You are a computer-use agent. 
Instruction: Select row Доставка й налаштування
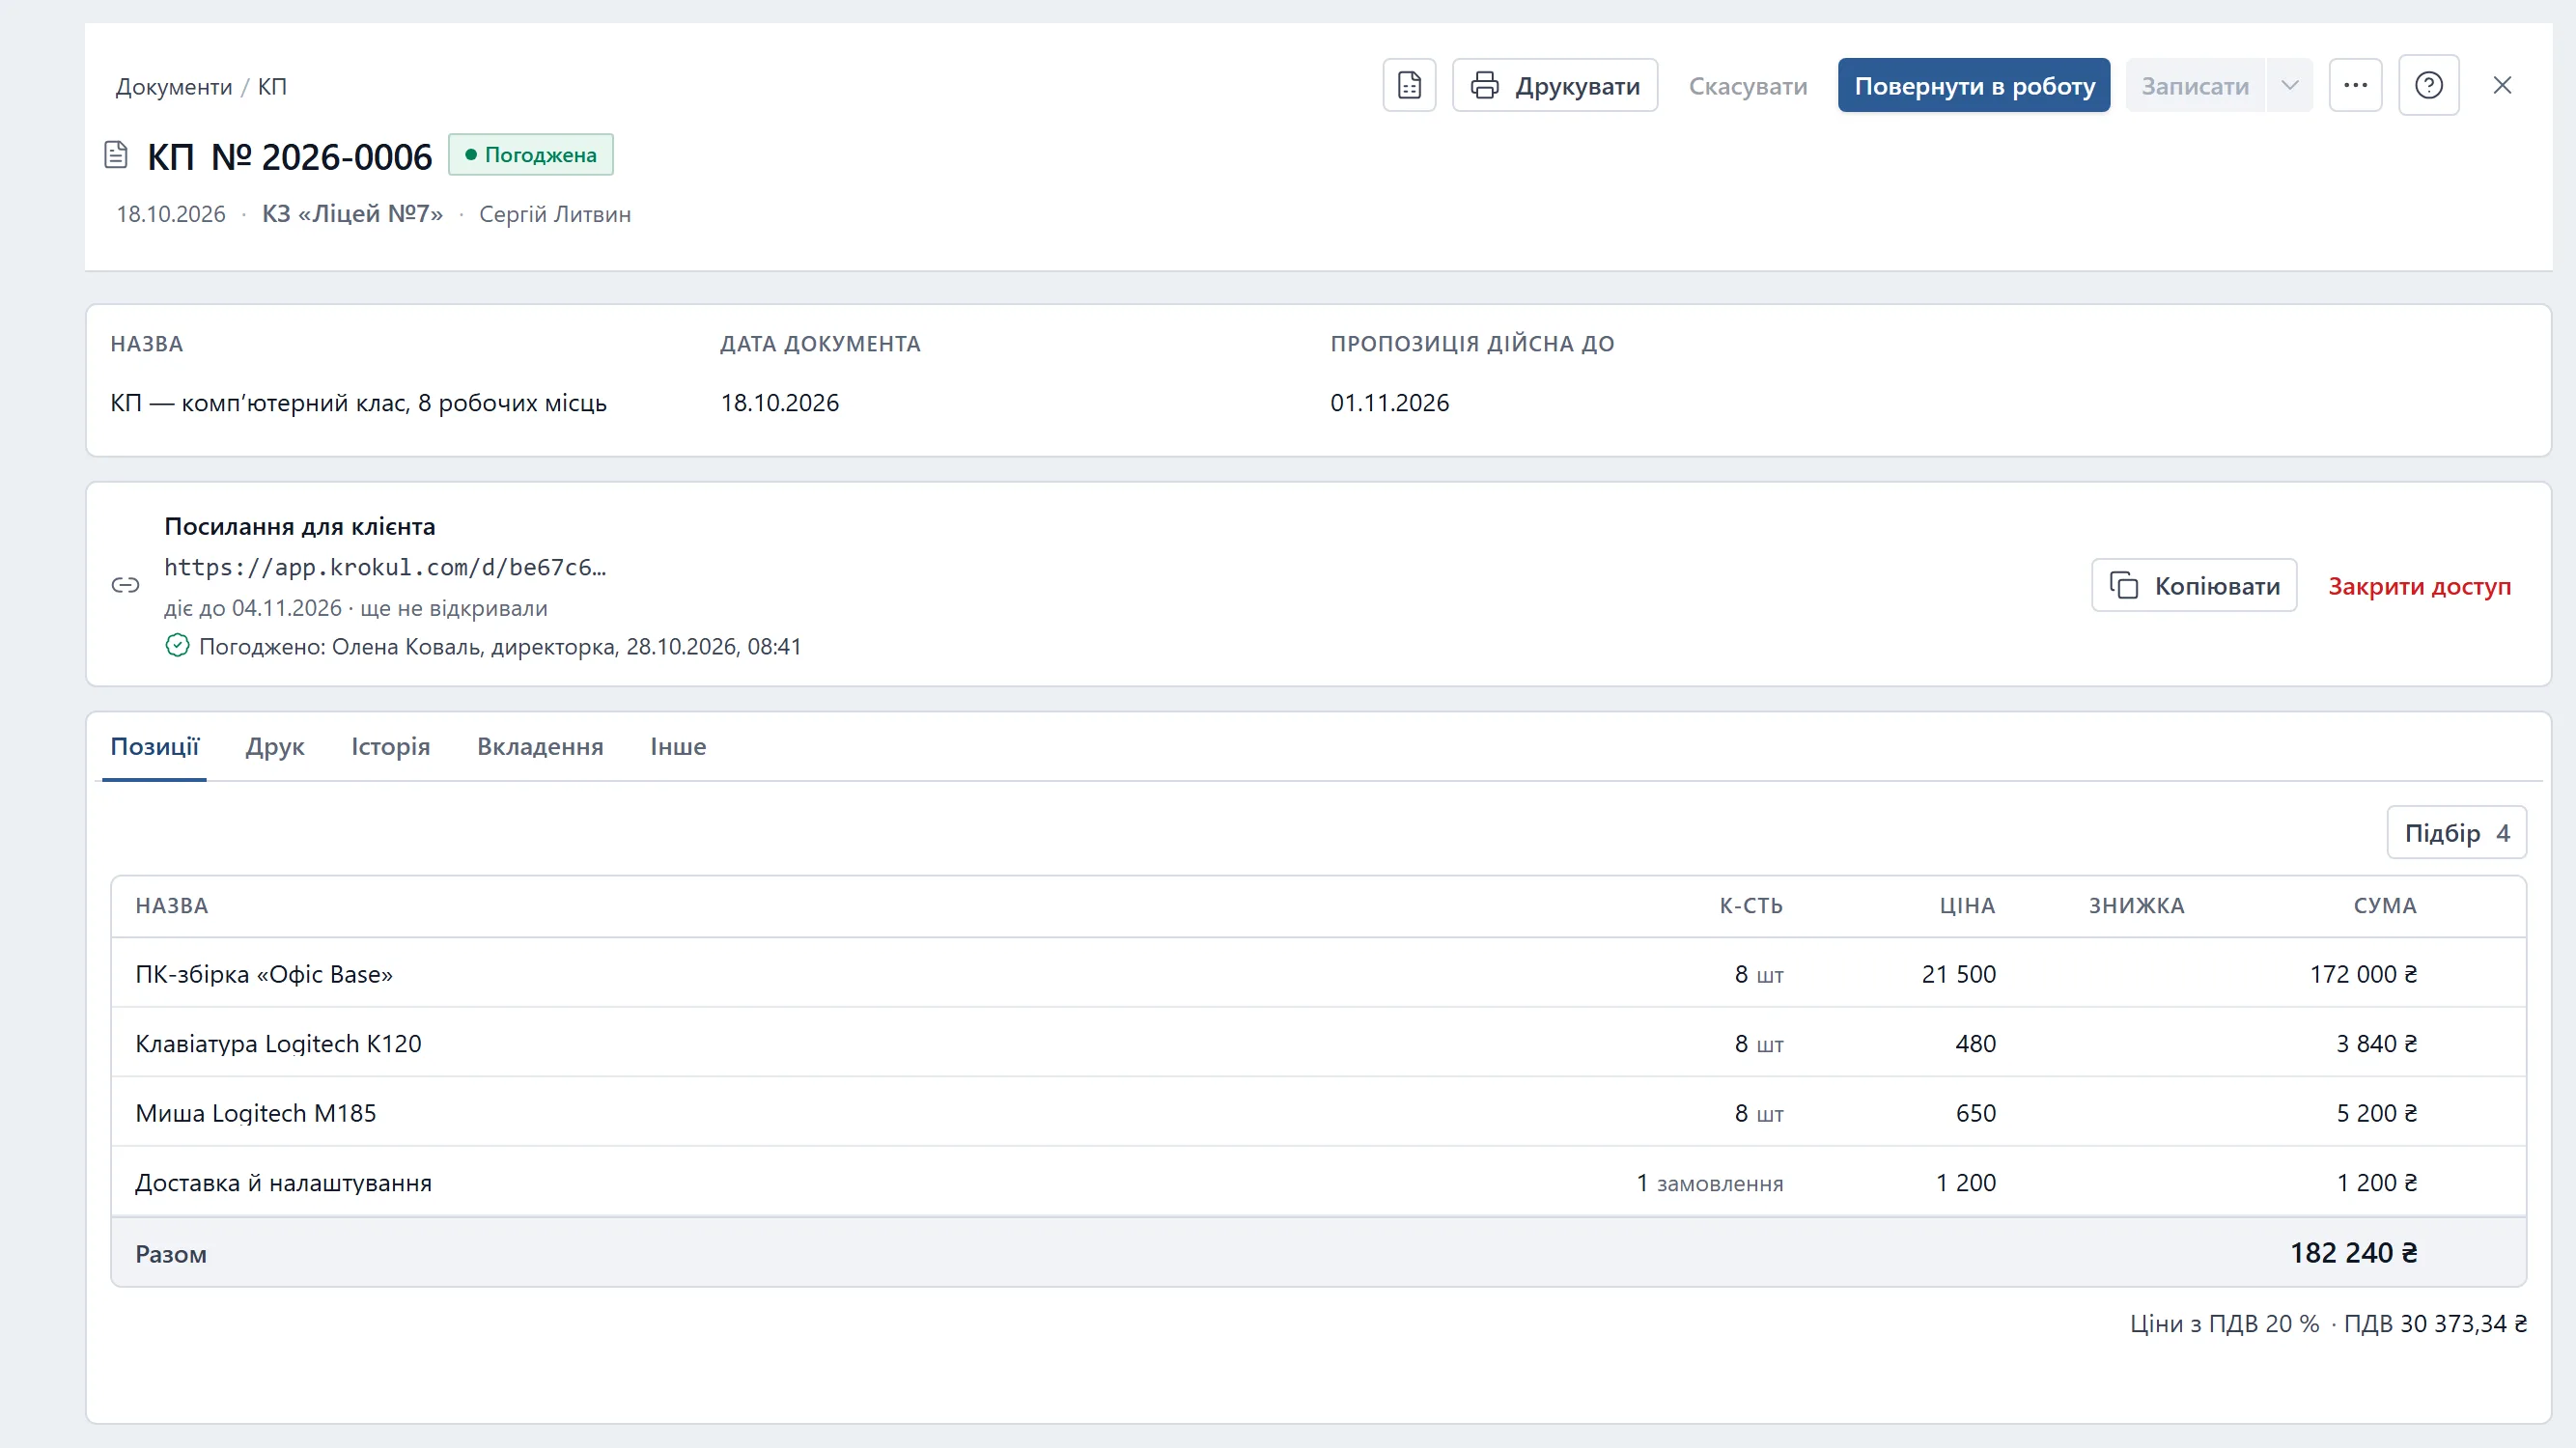tap(1318, 1182)
